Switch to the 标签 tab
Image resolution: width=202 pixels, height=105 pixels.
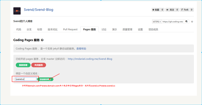(x=40, y=29)
